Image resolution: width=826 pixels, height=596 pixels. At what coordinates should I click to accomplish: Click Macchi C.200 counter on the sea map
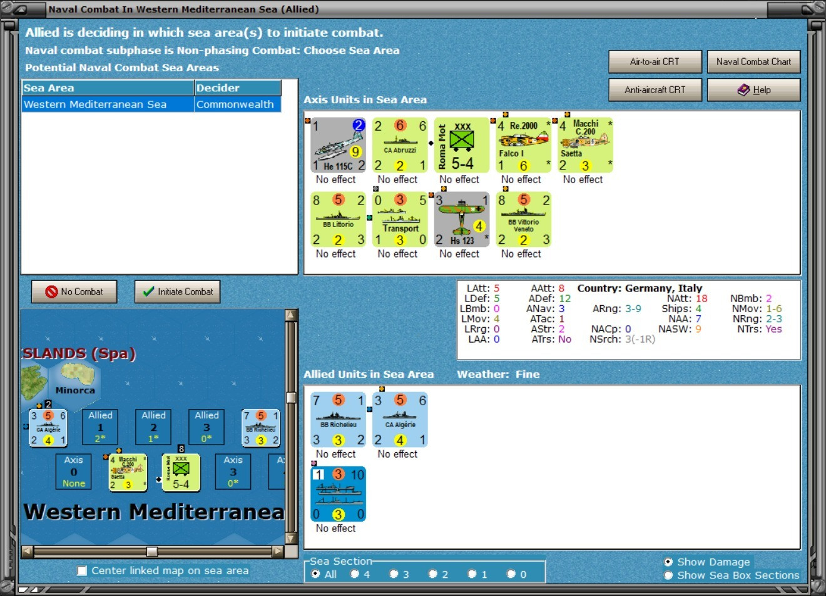(x=128, y=472)
